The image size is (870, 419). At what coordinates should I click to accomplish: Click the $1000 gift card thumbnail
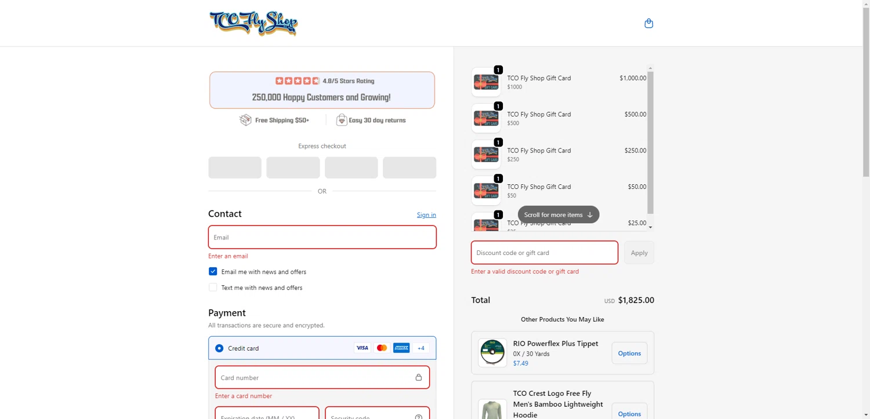[x=486, y=82]
